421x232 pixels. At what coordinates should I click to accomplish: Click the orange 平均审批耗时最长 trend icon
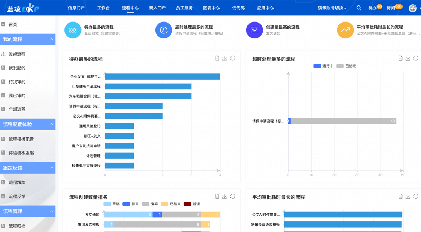point(345,30)
